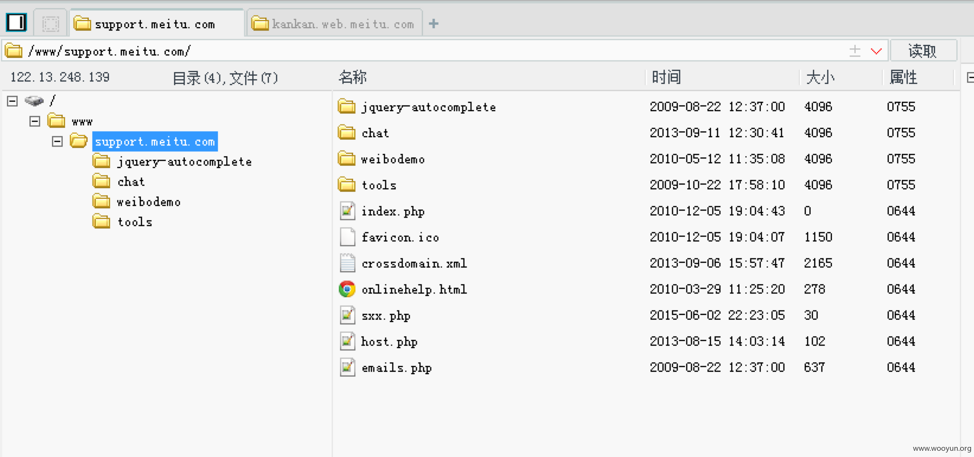The image size is (974, 457).
Task: Sort by 属性 column header
Action: click(x=903, y=77)
